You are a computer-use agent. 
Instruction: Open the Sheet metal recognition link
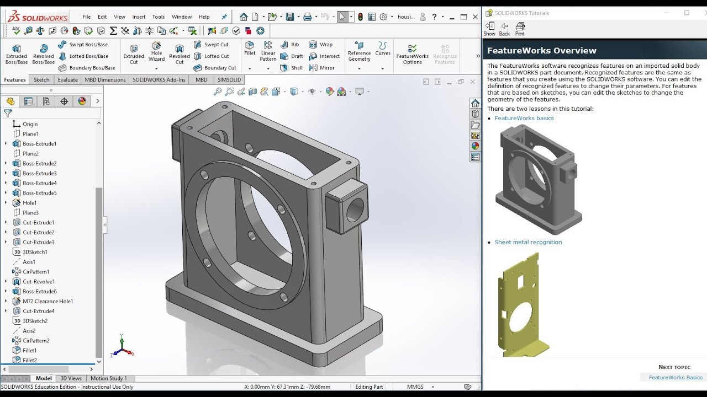point(528,242)
